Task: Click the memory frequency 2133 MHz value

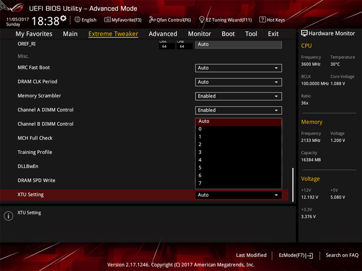Action: point(311,141)
